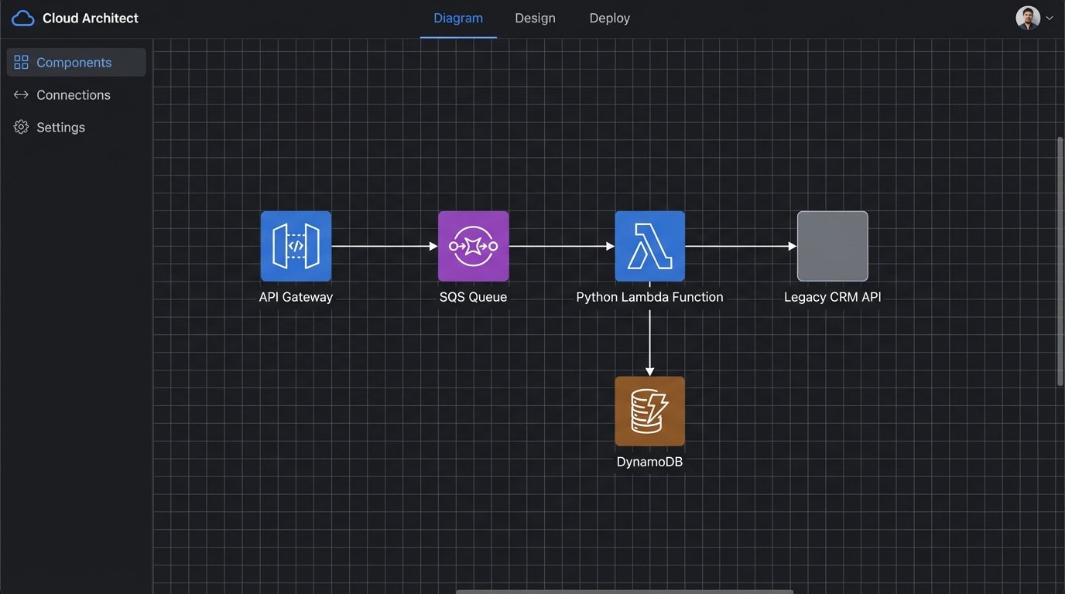Select the Legacy CRM API placeholder block
The image size is (1065, 594).
(832, 246)
